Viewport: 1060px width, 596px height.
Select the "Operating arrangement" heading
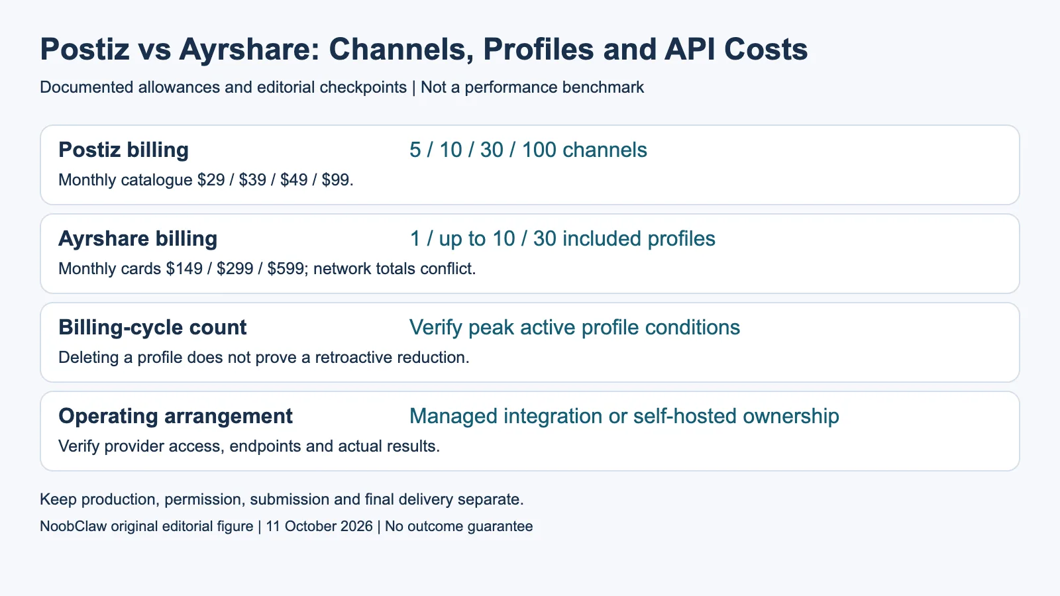coord(176,416)
